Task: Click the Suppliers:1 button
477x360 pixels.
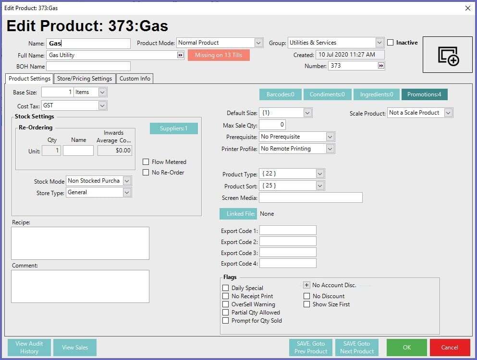Action: click(173, 128)
